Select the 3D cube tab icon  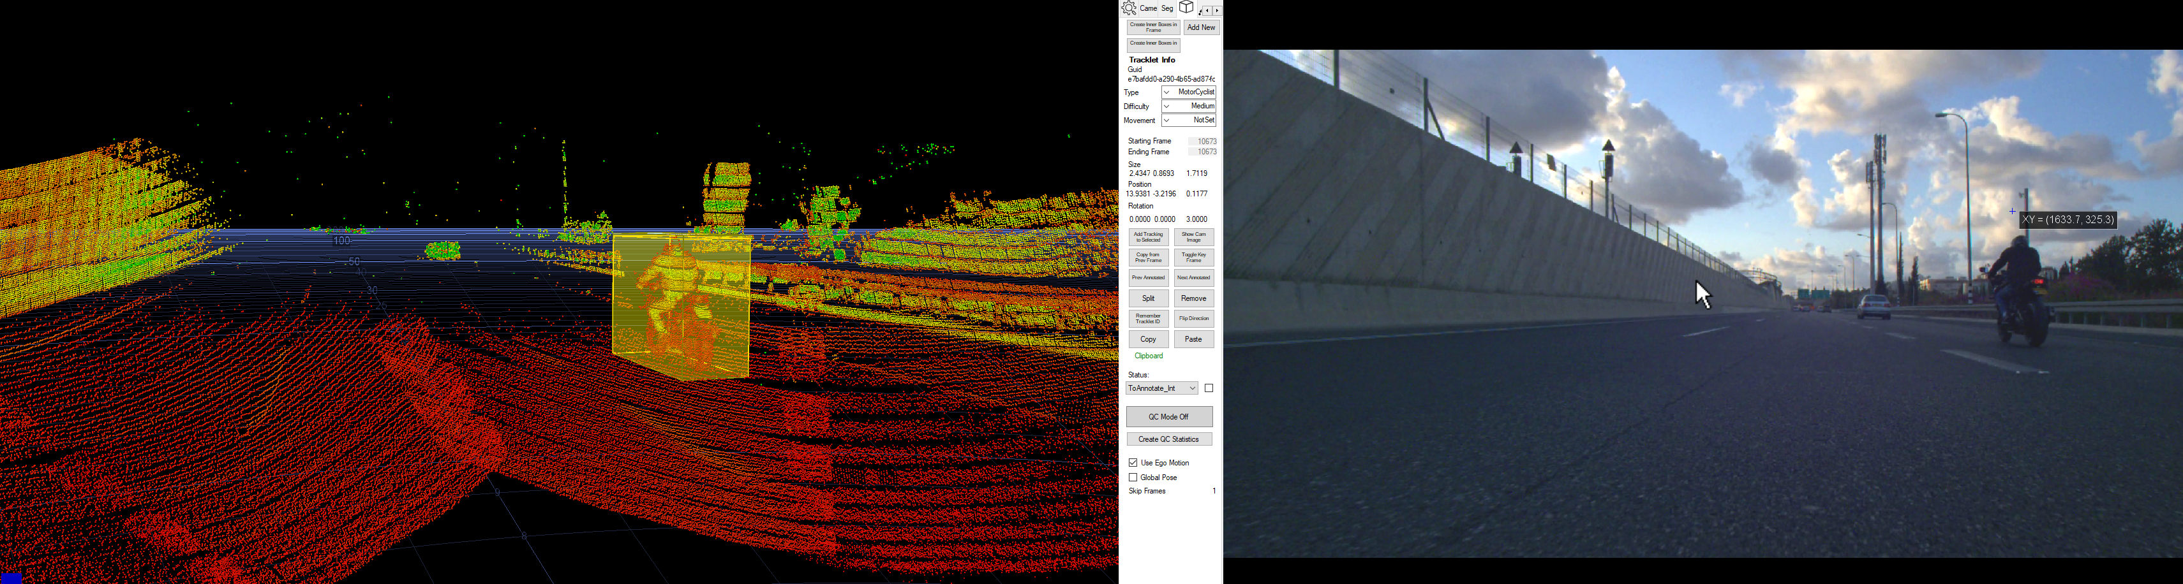[x=1186, y=8]
